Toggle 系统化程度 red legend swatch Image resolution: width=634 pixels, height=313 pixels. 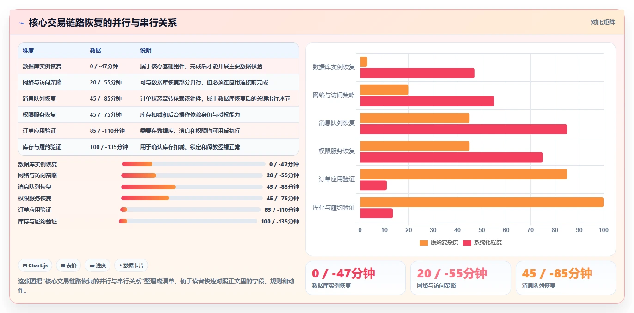(467, 242)
